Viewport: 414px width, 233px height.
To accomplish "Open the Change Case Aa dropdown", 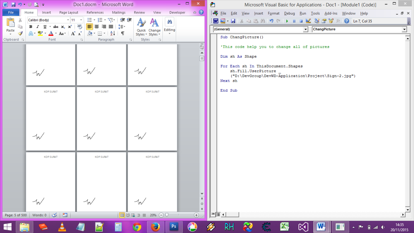I will click(x=62, y=33).
